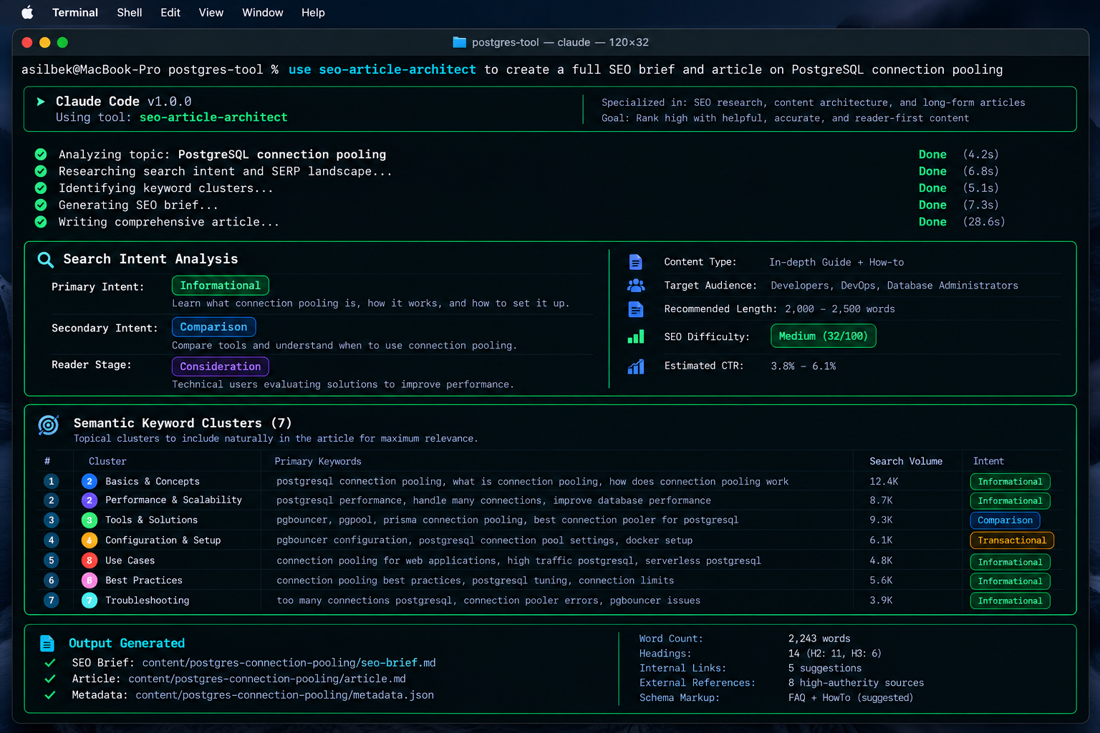Click the page icon beside Recommended Length

(635, 309)
